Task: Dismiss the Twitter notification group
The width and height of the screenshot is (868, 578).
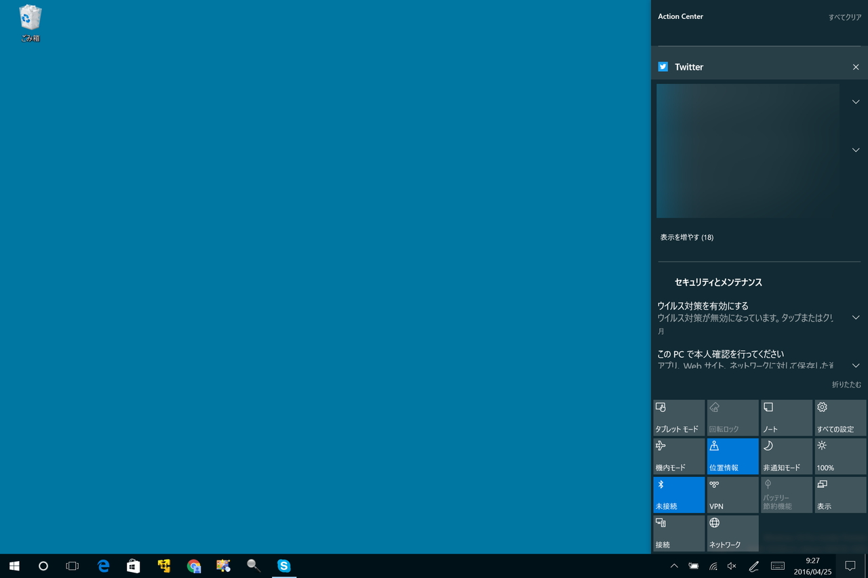Action: (x=856, y=67)
